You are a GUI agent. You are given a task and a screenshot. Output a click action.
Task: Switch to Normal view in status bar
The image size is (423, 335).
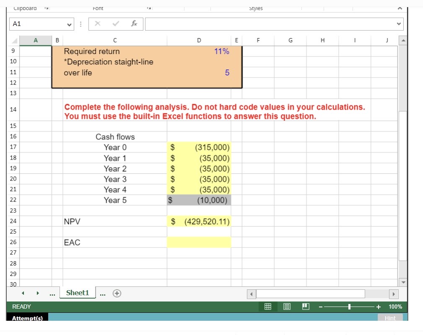pyautogui.click(x=267, y=307)
